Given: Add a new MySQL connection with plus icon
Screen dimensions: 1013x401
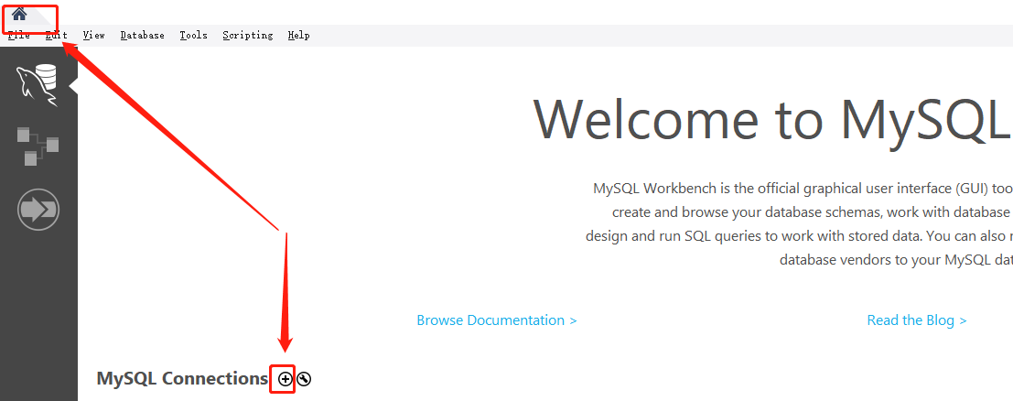Looking at the screenshot, I should [285, 379].
